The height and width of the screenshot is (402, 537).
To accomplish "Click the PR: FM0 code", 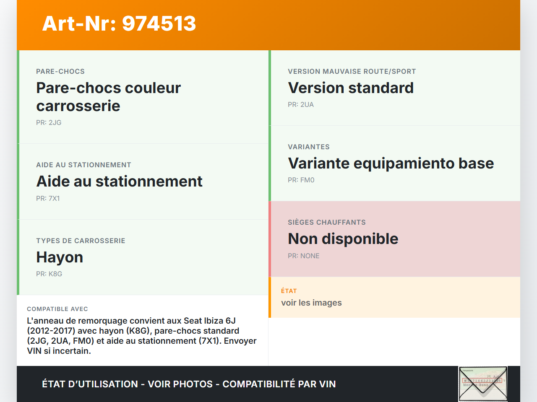I will tap(301, 180).
